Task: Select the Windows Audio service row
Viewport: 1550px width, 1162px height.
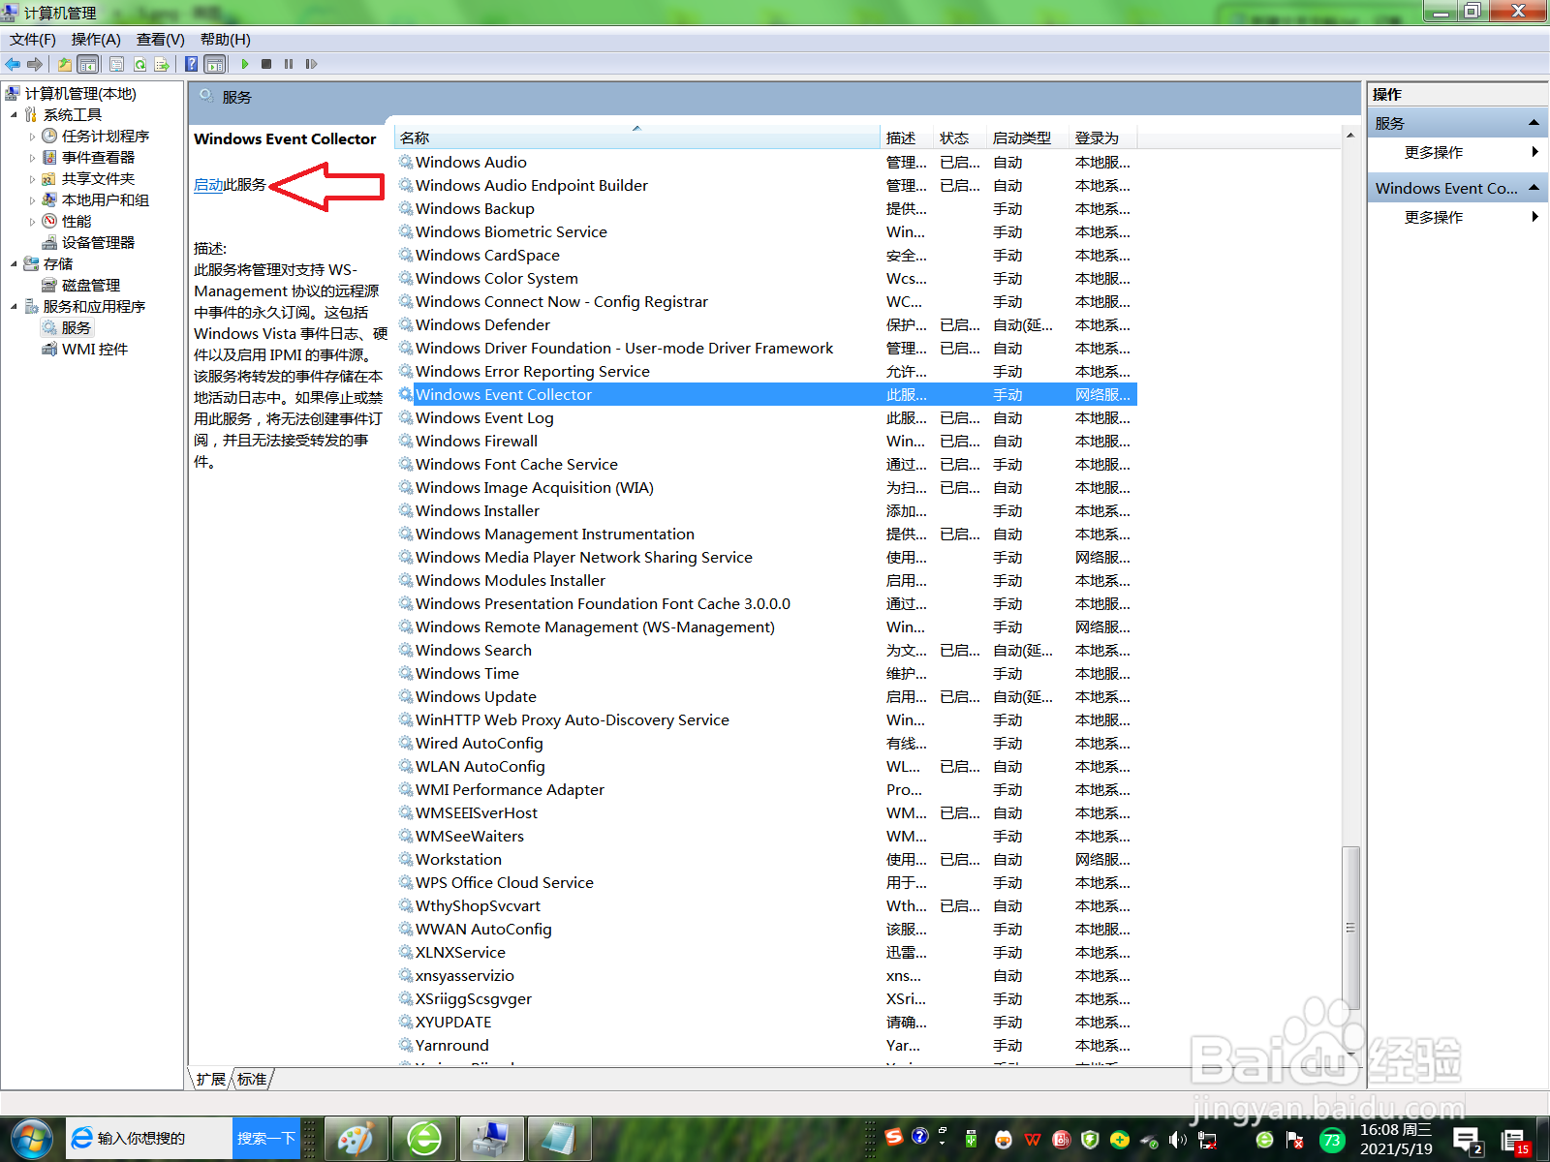Action: click(x=765, y=163)
